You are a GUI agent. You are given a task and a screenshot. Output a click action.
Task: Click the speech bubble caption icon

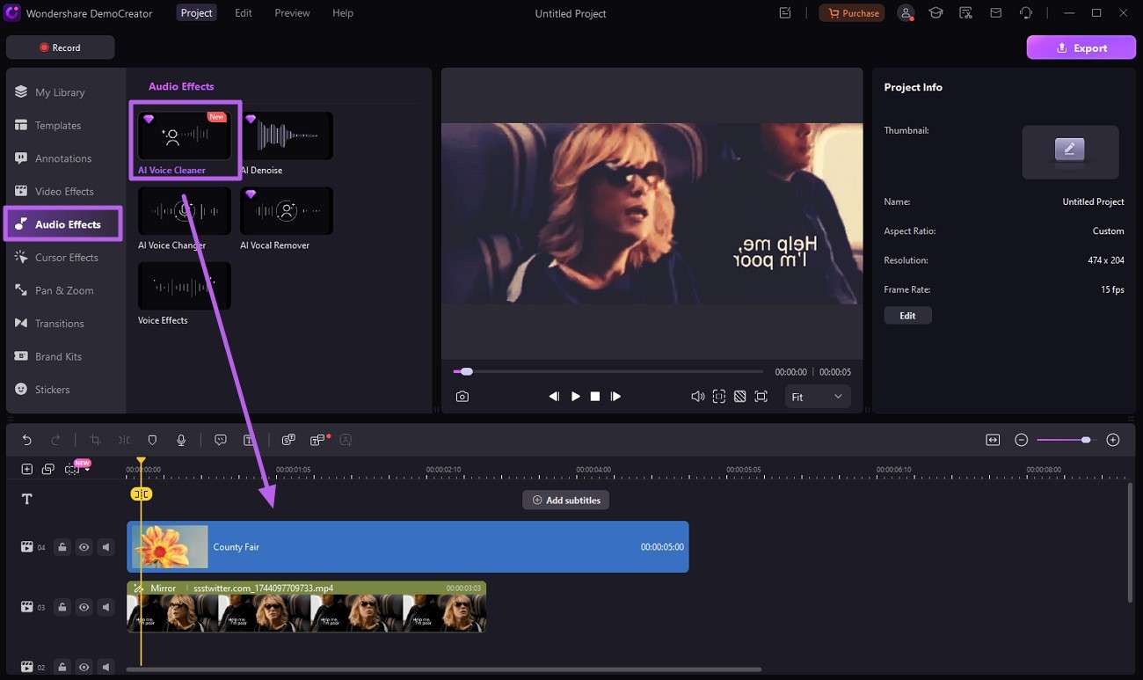(x=221, y=440)
